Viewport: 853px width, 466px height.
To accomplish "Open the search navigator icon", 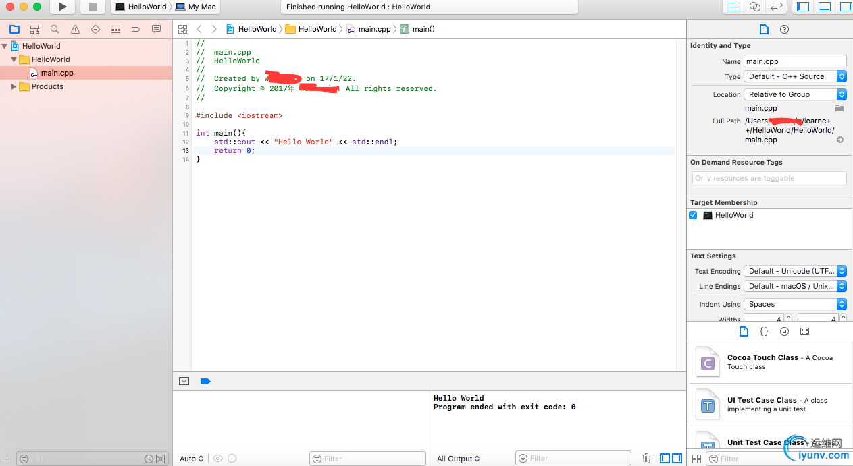I will coord(55,30).
